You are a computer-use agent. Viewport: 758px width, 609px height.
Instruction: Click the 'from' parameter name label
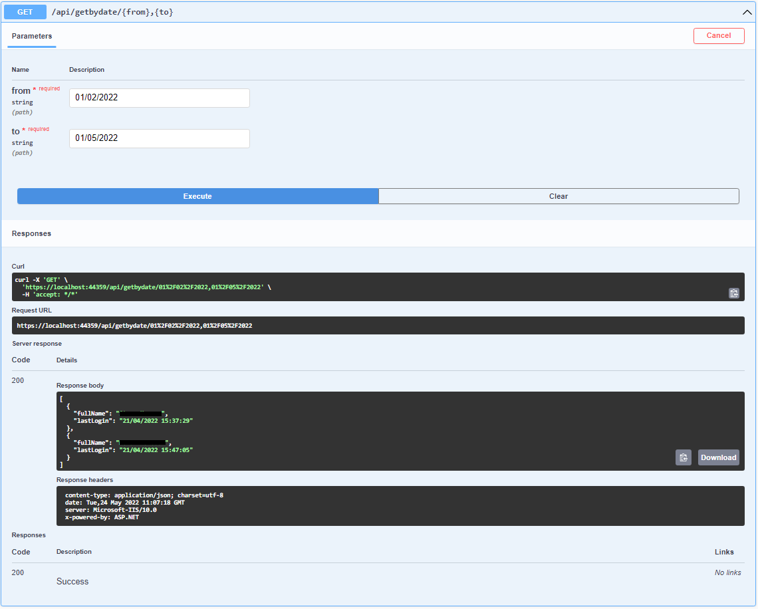(x=21, y=91)
